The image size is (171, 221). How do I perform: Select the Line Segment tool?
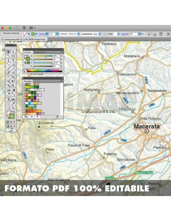(x=8, y=65)
